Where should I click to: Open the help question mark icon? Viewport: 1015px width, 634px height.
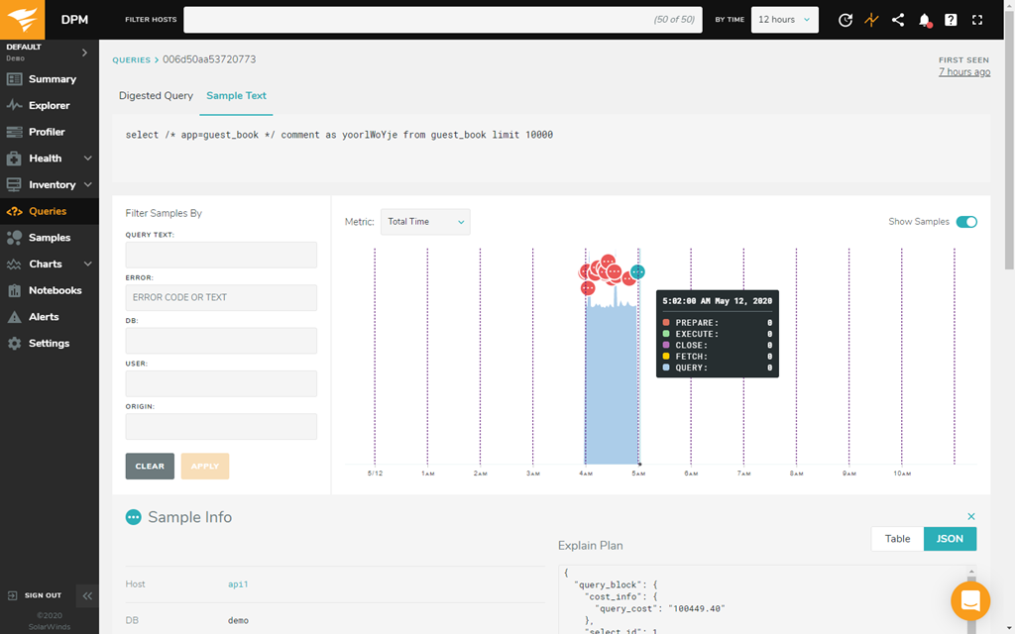(952, 20)
